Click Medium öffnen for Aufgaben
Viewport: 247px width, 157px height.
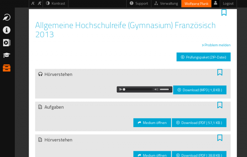pyautogui.click(x=152, y=123)
